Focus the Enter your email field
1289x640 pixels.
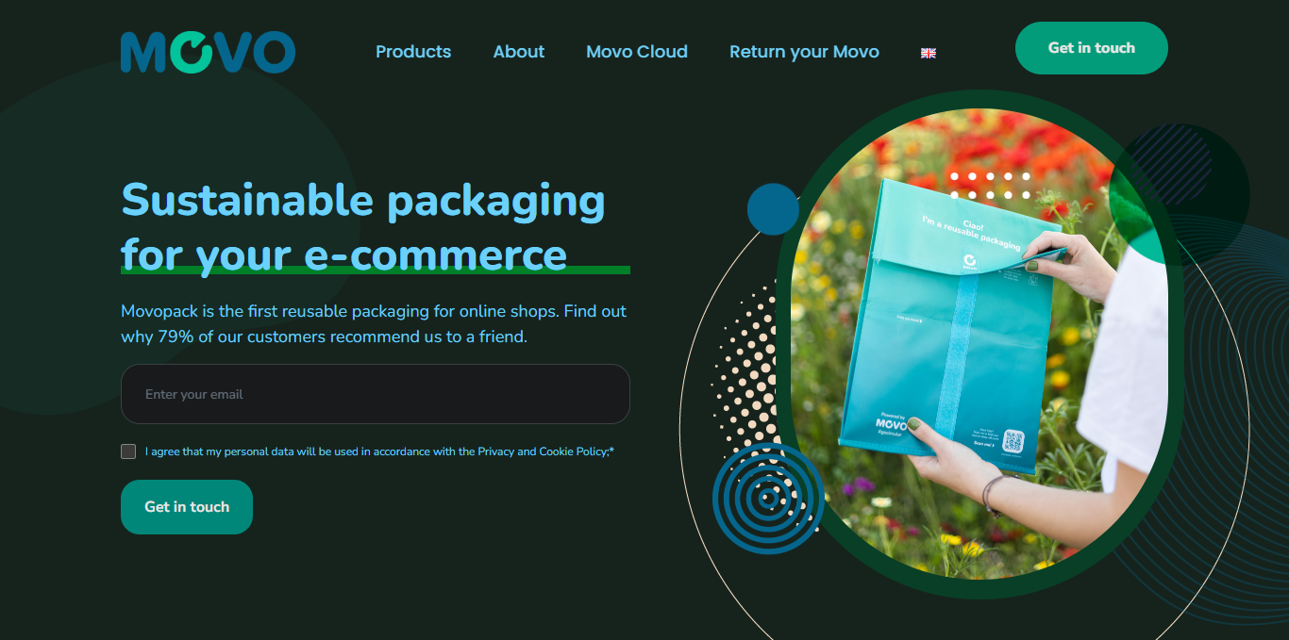point(376,394)
